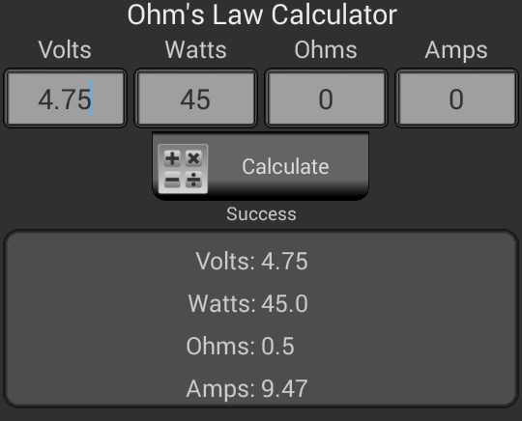Click the Watts: 45.0 result line
The width and height of the screenshot is (522, 421).
tap(248, 303)
